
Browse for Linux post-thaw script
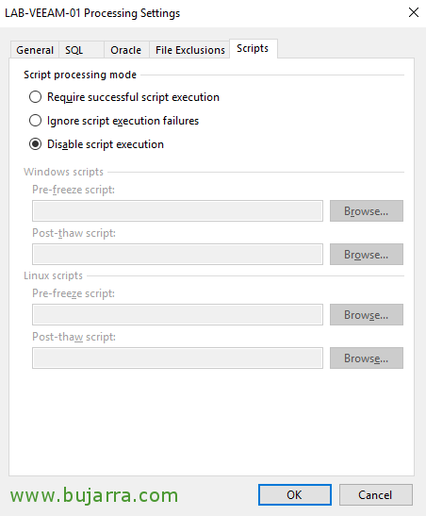pyautogui.click(x=367, y=358)
